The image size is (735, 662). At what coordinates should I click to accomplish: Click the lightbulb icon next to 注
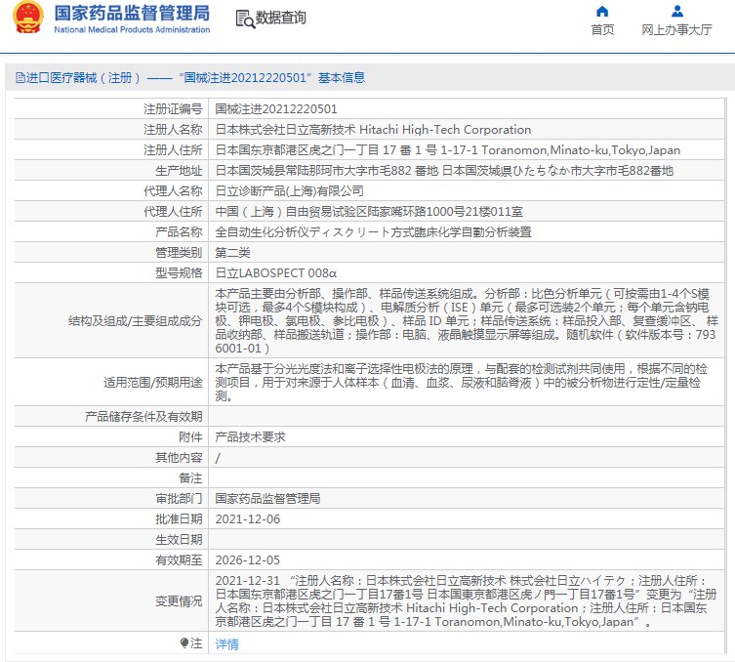184,642
